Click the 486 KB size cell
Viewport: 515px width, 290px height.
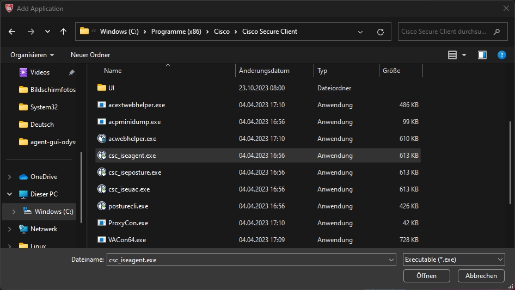tap(409, 105)
